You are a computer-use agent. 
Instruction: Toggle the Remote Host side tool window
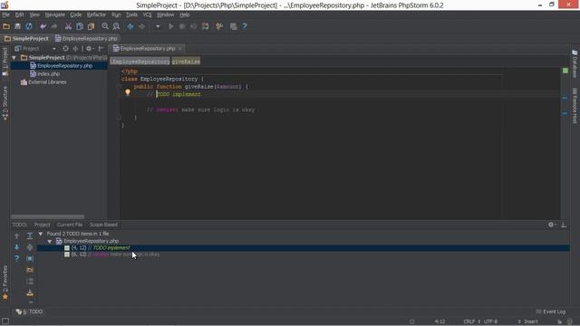(x=575, y=106)
